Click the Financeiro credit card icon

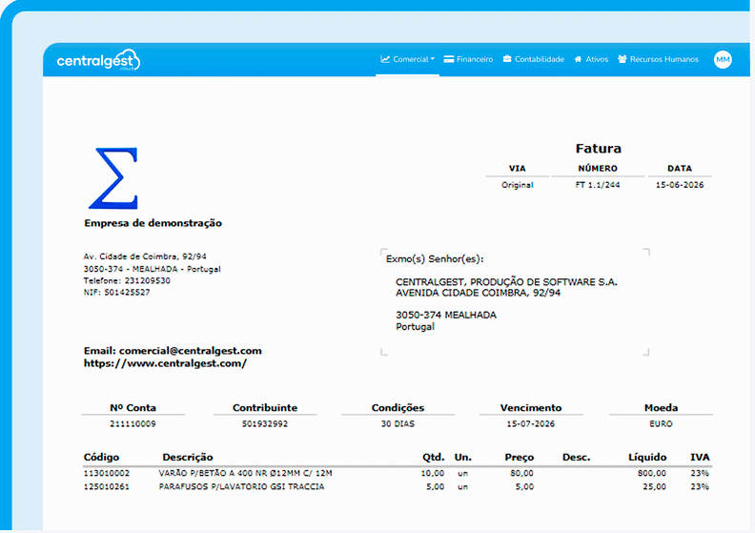pos(449,59)
